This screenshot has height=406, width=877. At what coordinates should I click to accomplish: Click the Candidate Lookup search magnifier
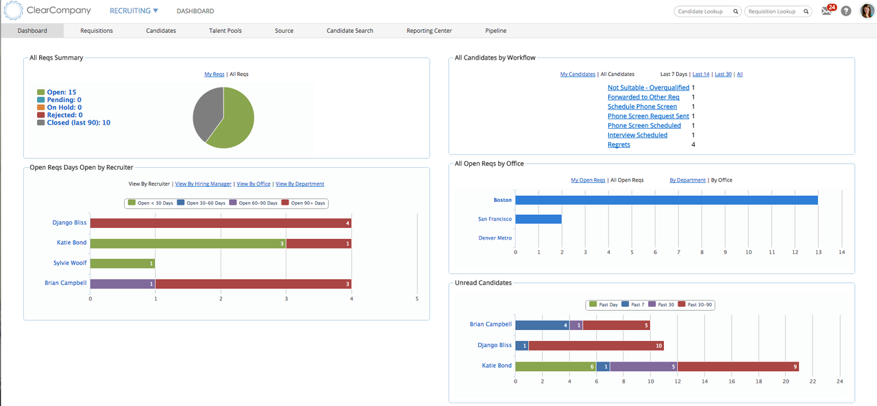(x=735, y=11)
